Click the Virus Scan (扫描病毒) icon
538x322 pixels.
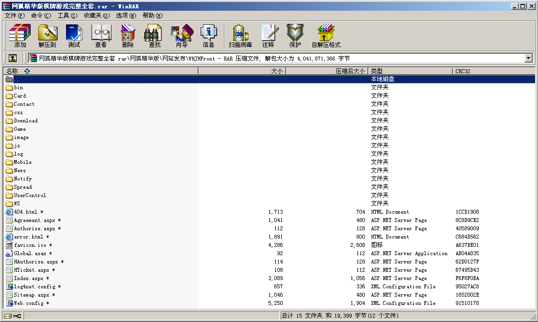click(x=240, y=36)
